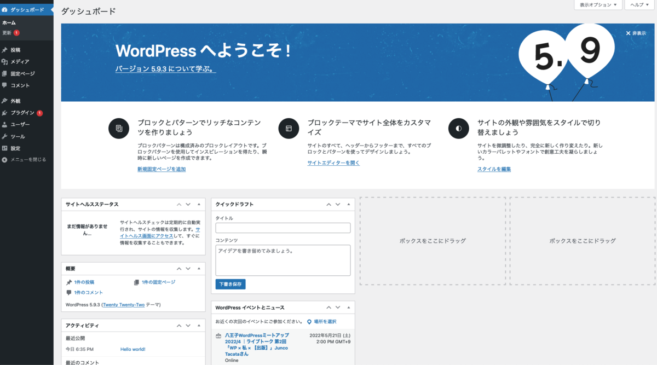Click comment icon beside 1件のコメント
Image resolution: width=657 pixels, height=365 pixels.
pos(69,293)
